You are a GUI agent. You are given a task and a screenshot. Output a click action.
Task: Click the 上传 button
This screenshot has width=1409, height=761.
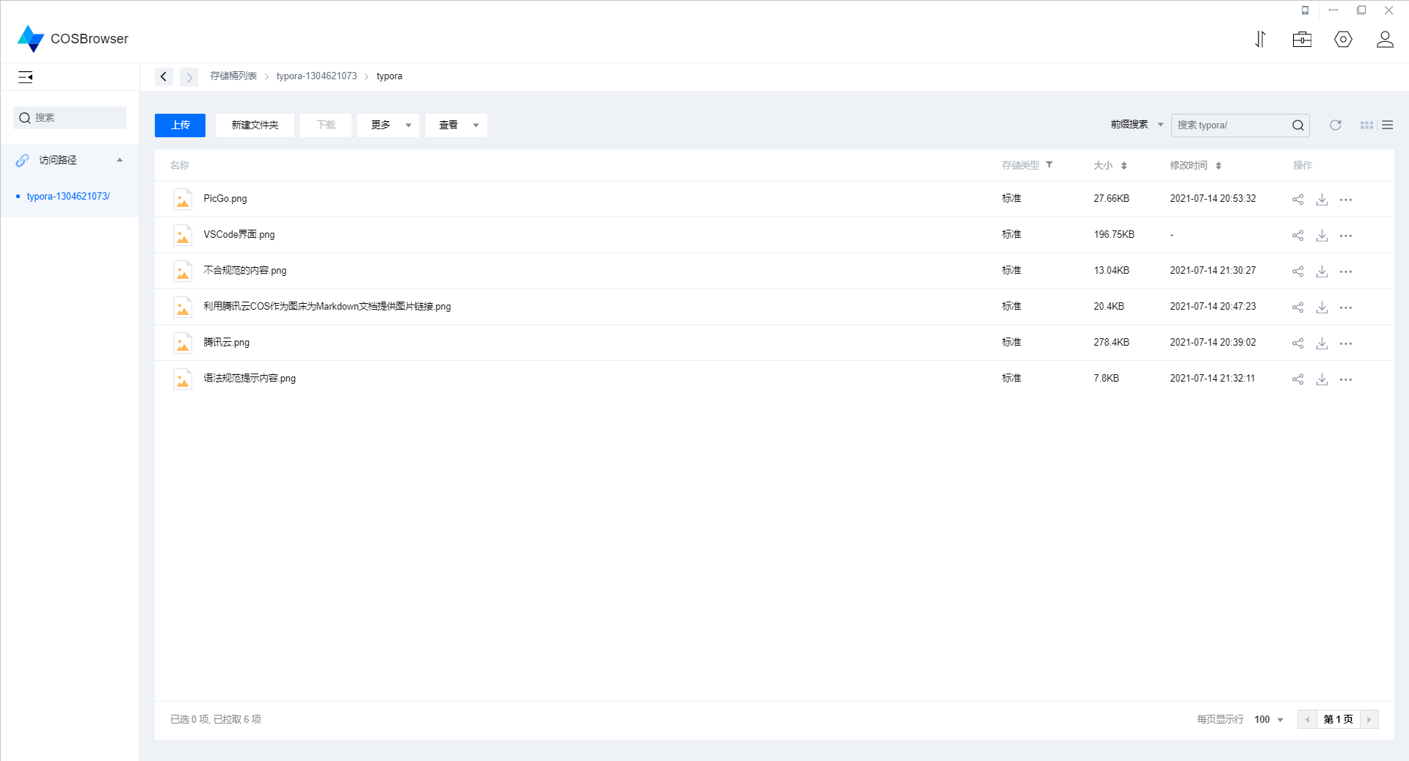click(x=180, y=125)
